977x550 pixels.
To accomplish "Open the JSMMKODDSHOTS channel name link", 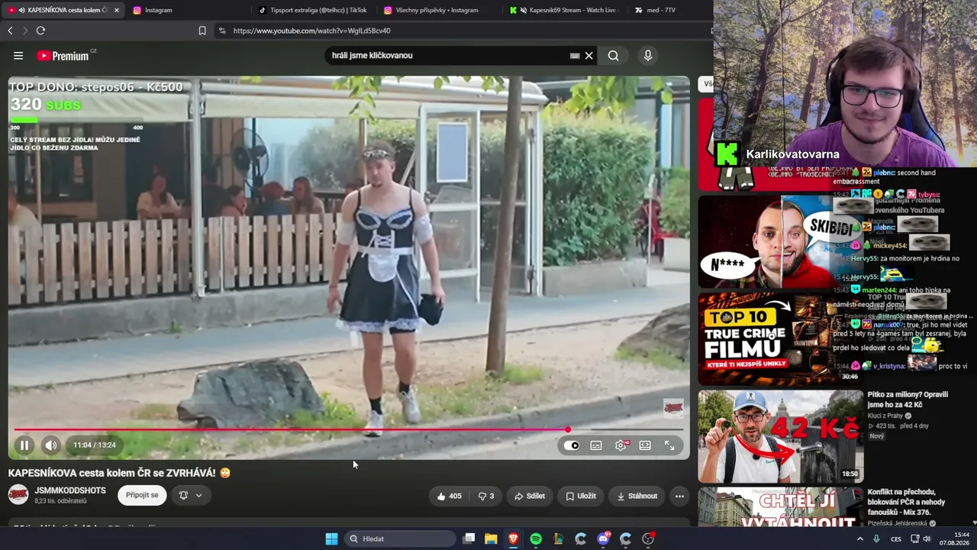I will pyautogui.click(x=70, y=490).
